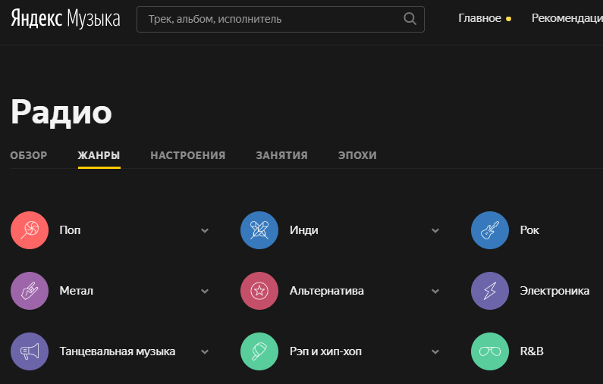
Task: Click the Рэп и хип-хоп cap icon
Action: (x=259, y=351)
